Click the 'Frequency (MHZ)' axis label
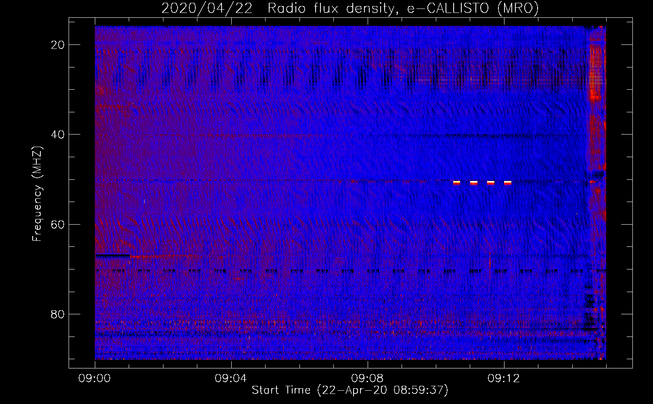 click(37, 194)
